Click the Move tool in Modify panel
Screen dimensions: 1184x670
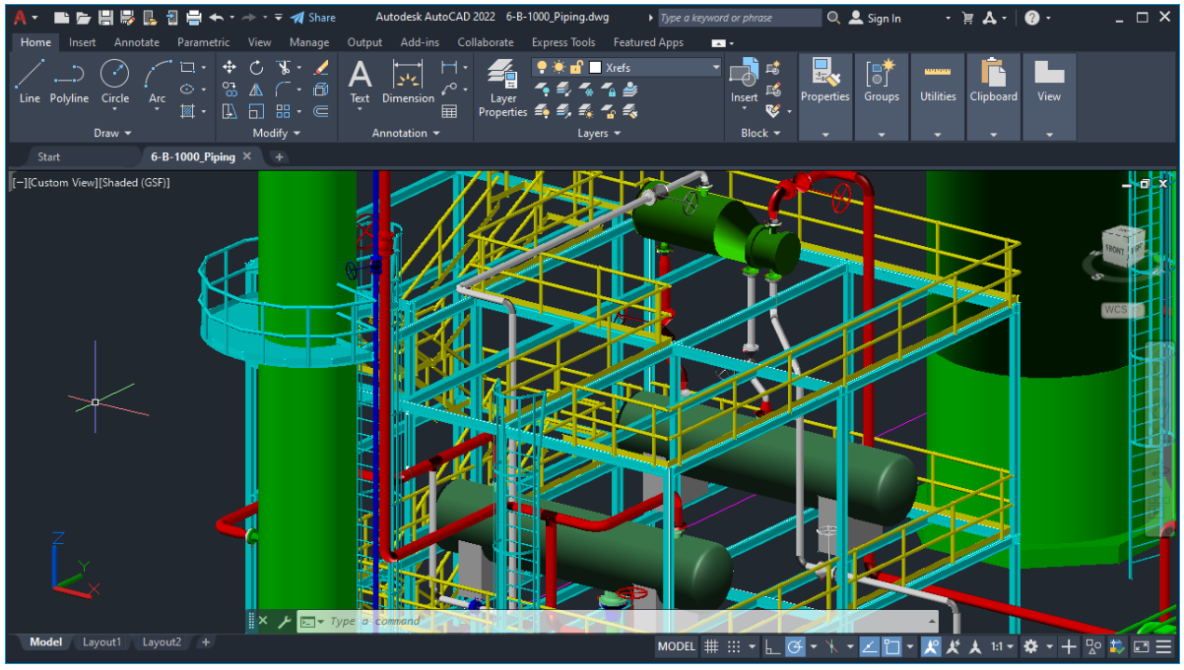(230, 68)
